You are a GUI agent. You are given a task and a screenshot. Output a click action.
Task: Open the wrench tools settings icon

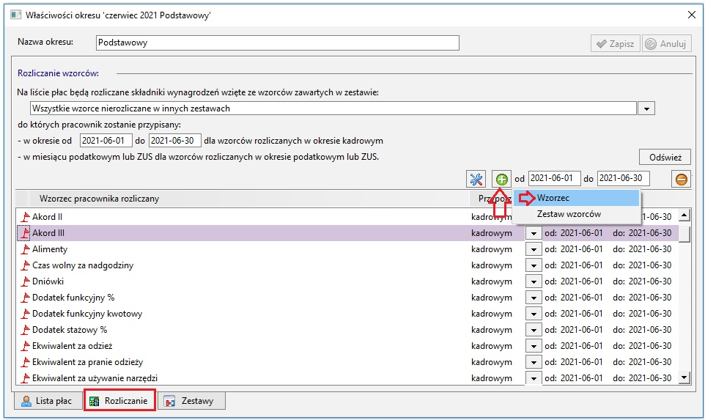click(476, 180)
